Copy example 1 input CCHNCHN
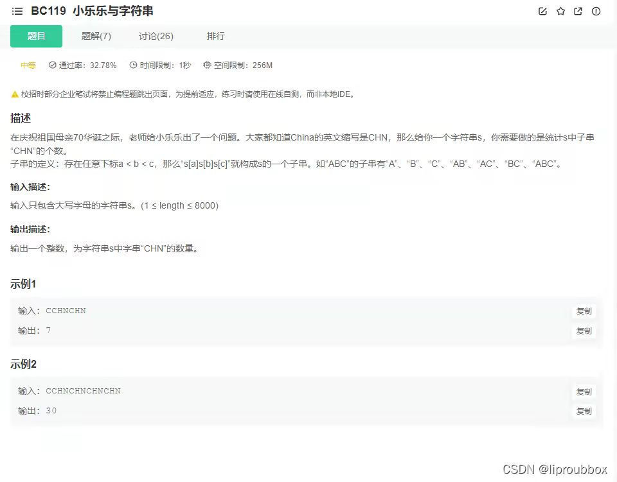 pos(584,311)
